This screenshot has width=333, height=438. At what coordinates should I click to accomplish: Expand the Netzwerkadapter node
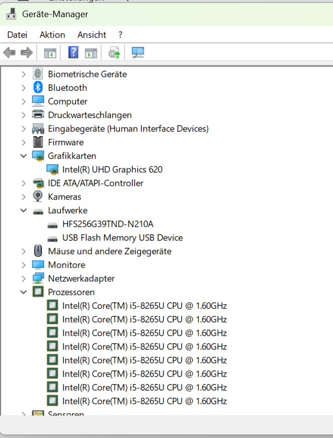[x=24, y=278]
